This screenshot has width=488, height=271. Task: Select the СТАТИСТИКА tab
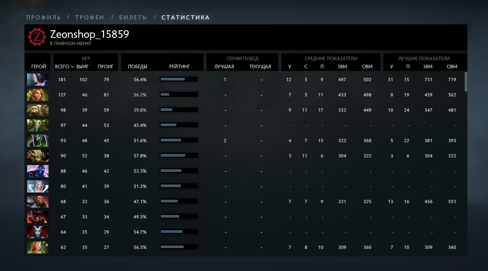coord(186,18)
